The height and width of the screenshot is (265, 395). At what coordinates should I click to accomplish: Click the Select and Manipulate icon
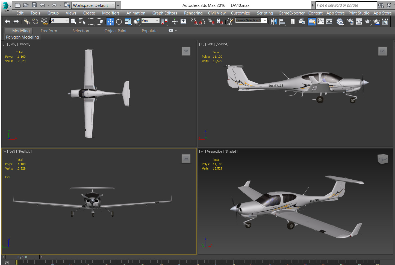tap(175, 22)
